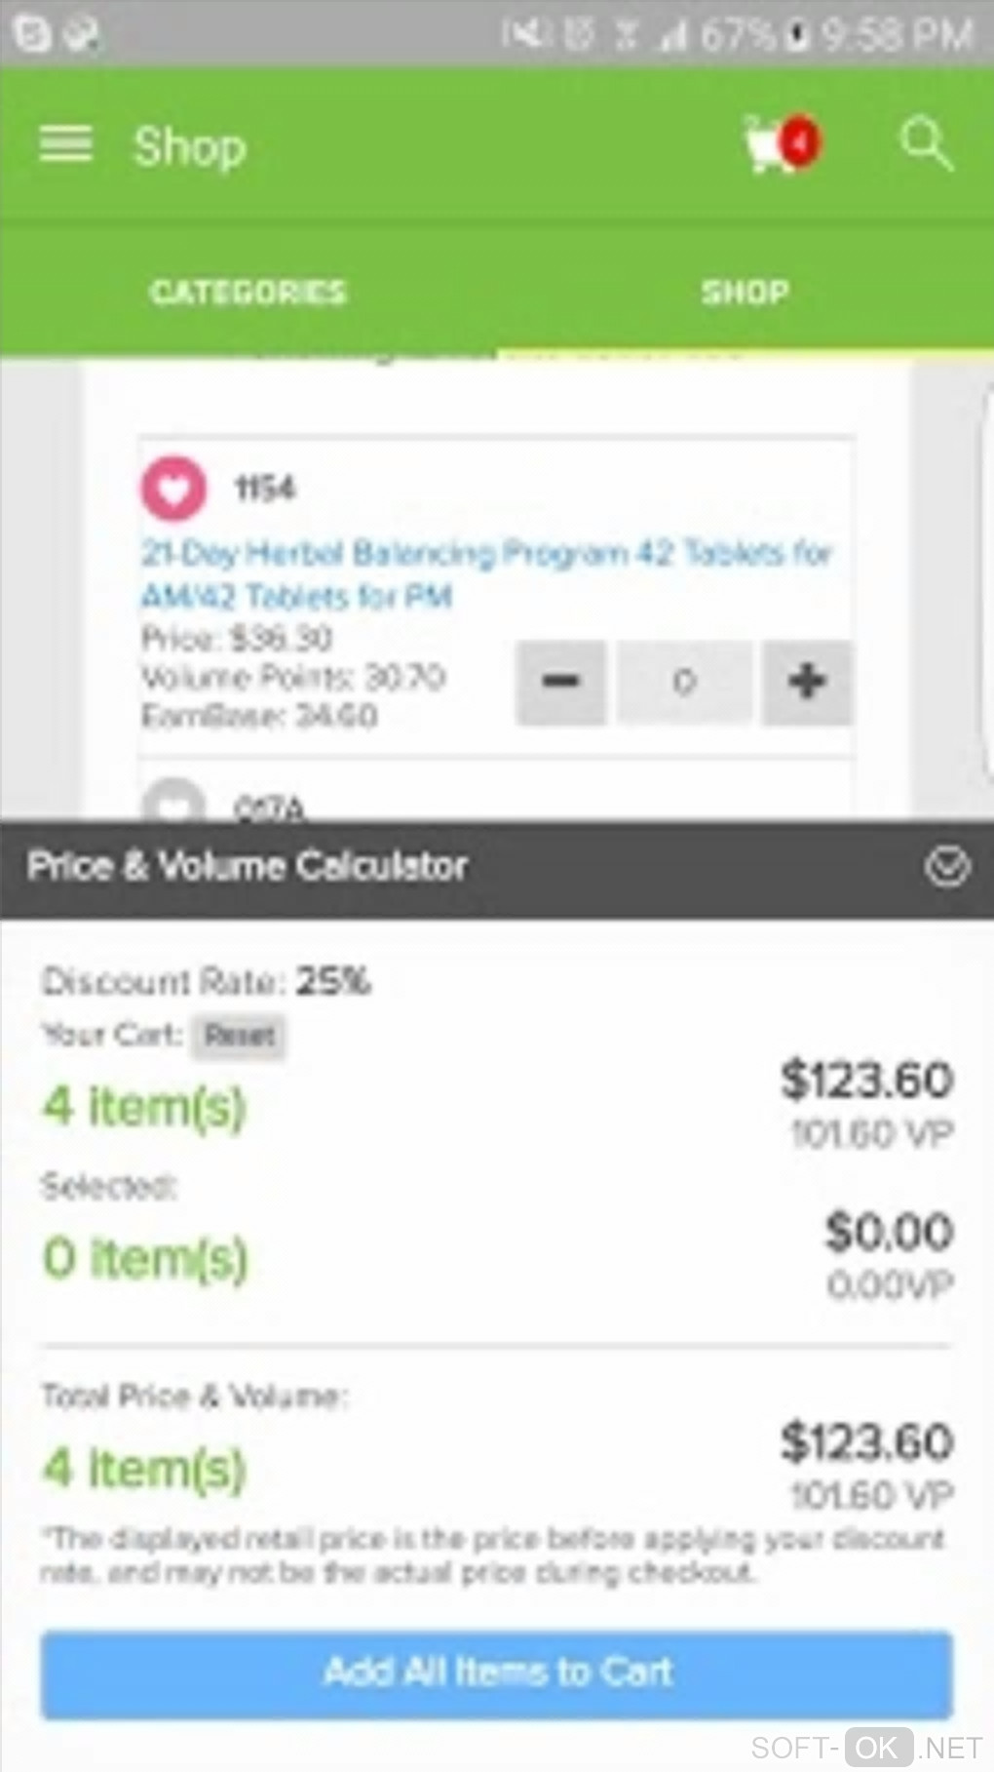Screen dimensions: 994x1772
Task: Tap the Price & Volume Calculator header title
Action: (x=248, y=866)
